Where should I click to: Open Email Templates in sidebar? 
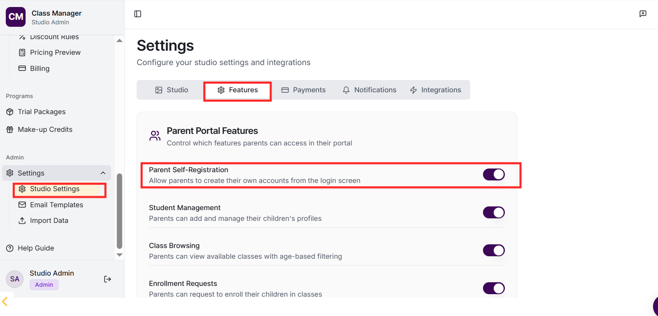(x=56, y=205)
